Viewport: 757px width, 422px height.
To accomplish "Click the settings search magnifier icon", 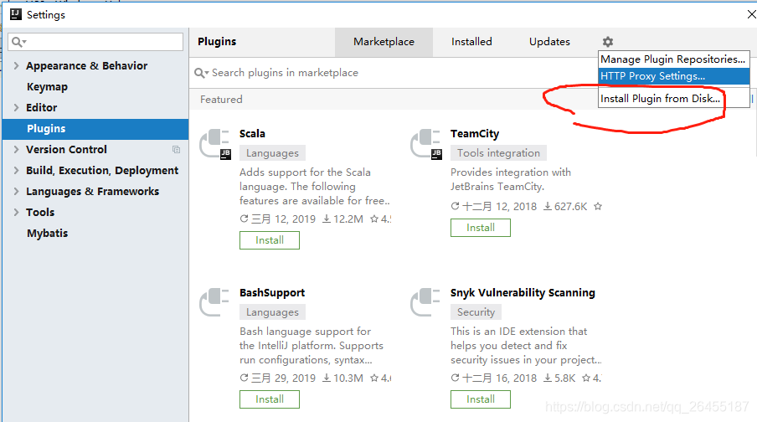I will click(18, 42).
